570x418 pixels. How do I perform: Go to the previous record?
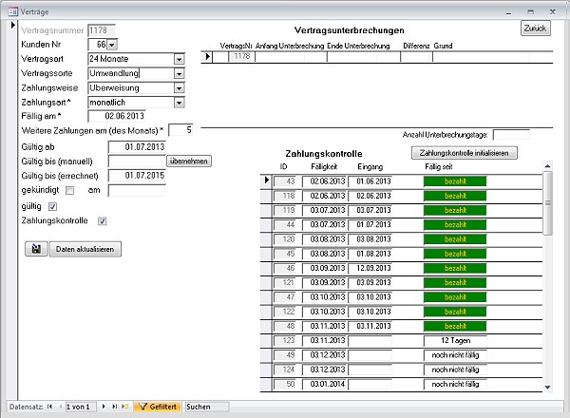59,407
